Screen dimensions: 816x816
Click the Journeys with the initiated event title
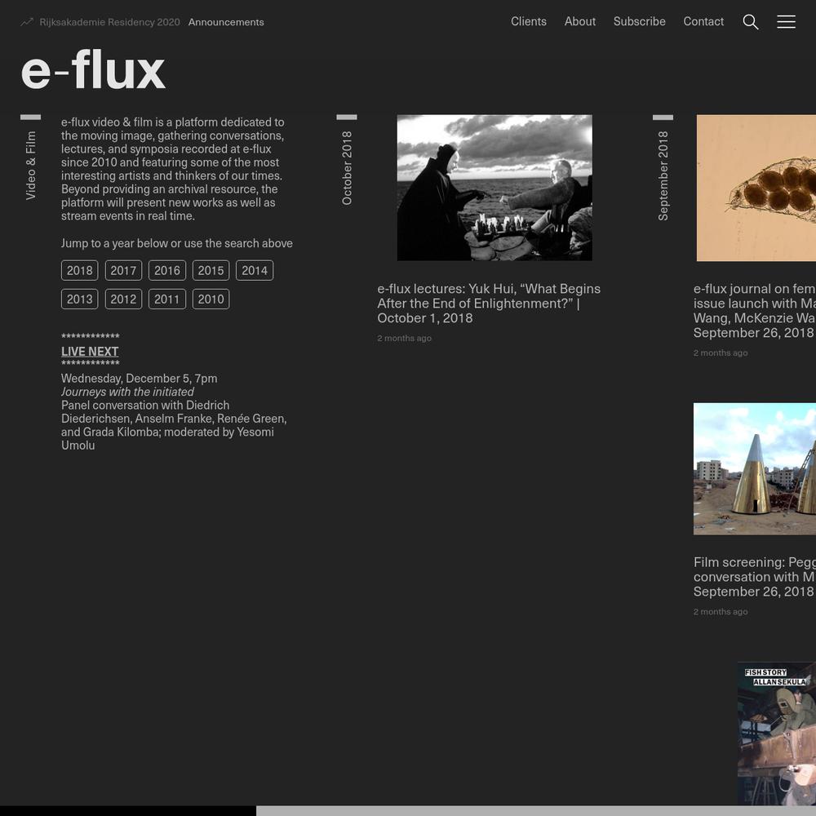127,392
